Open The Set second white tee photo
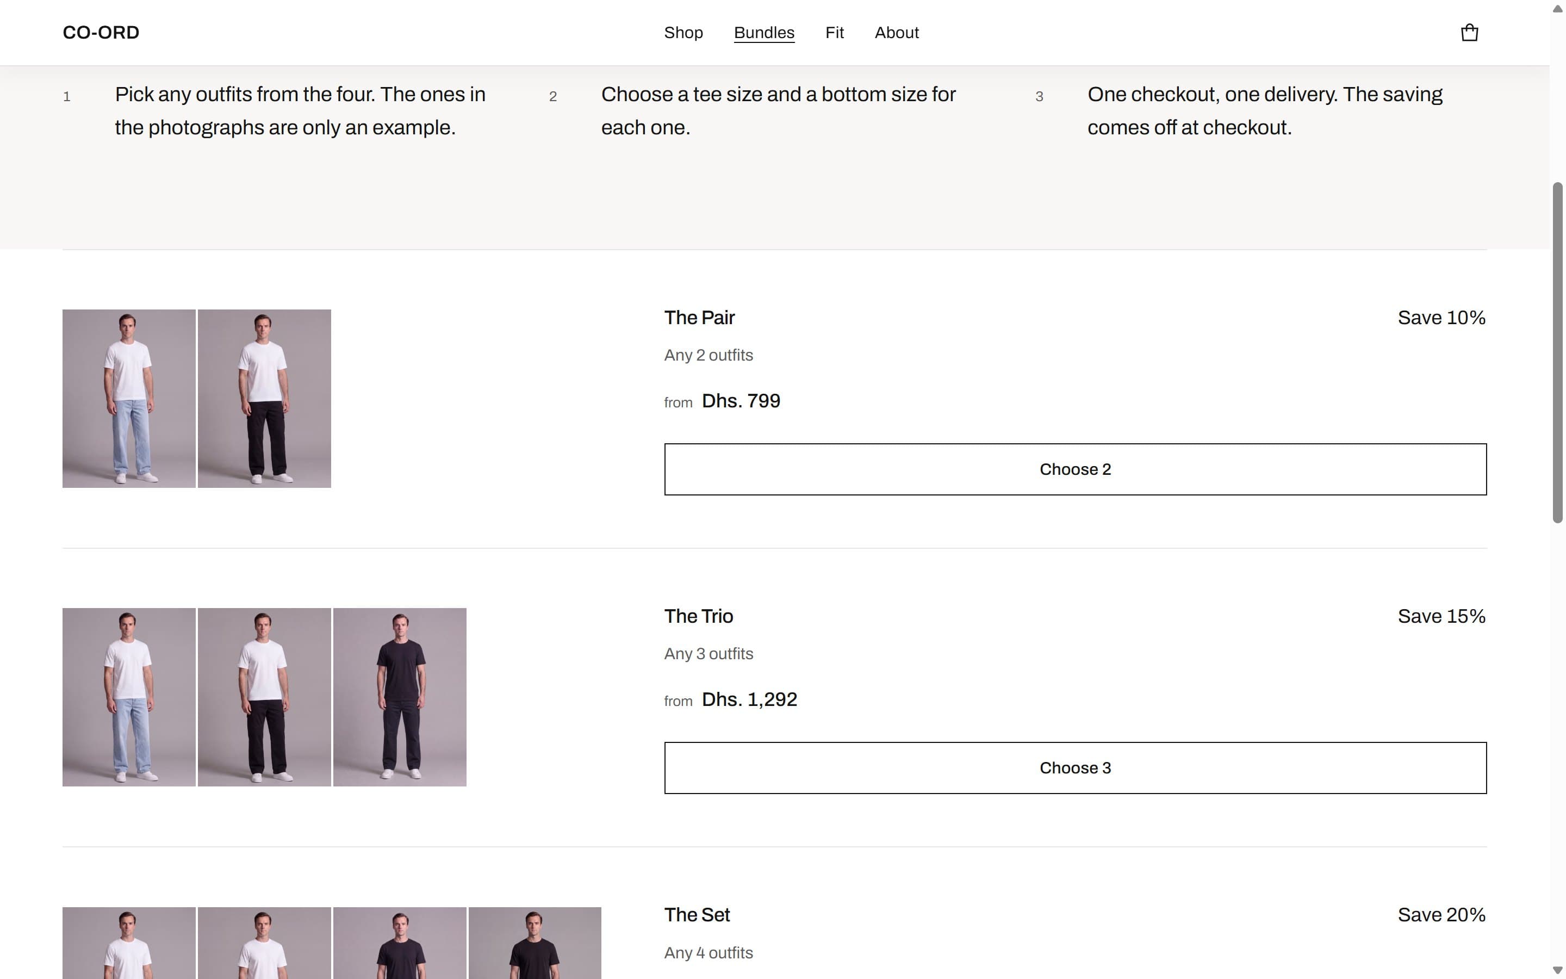 (264, 944)
